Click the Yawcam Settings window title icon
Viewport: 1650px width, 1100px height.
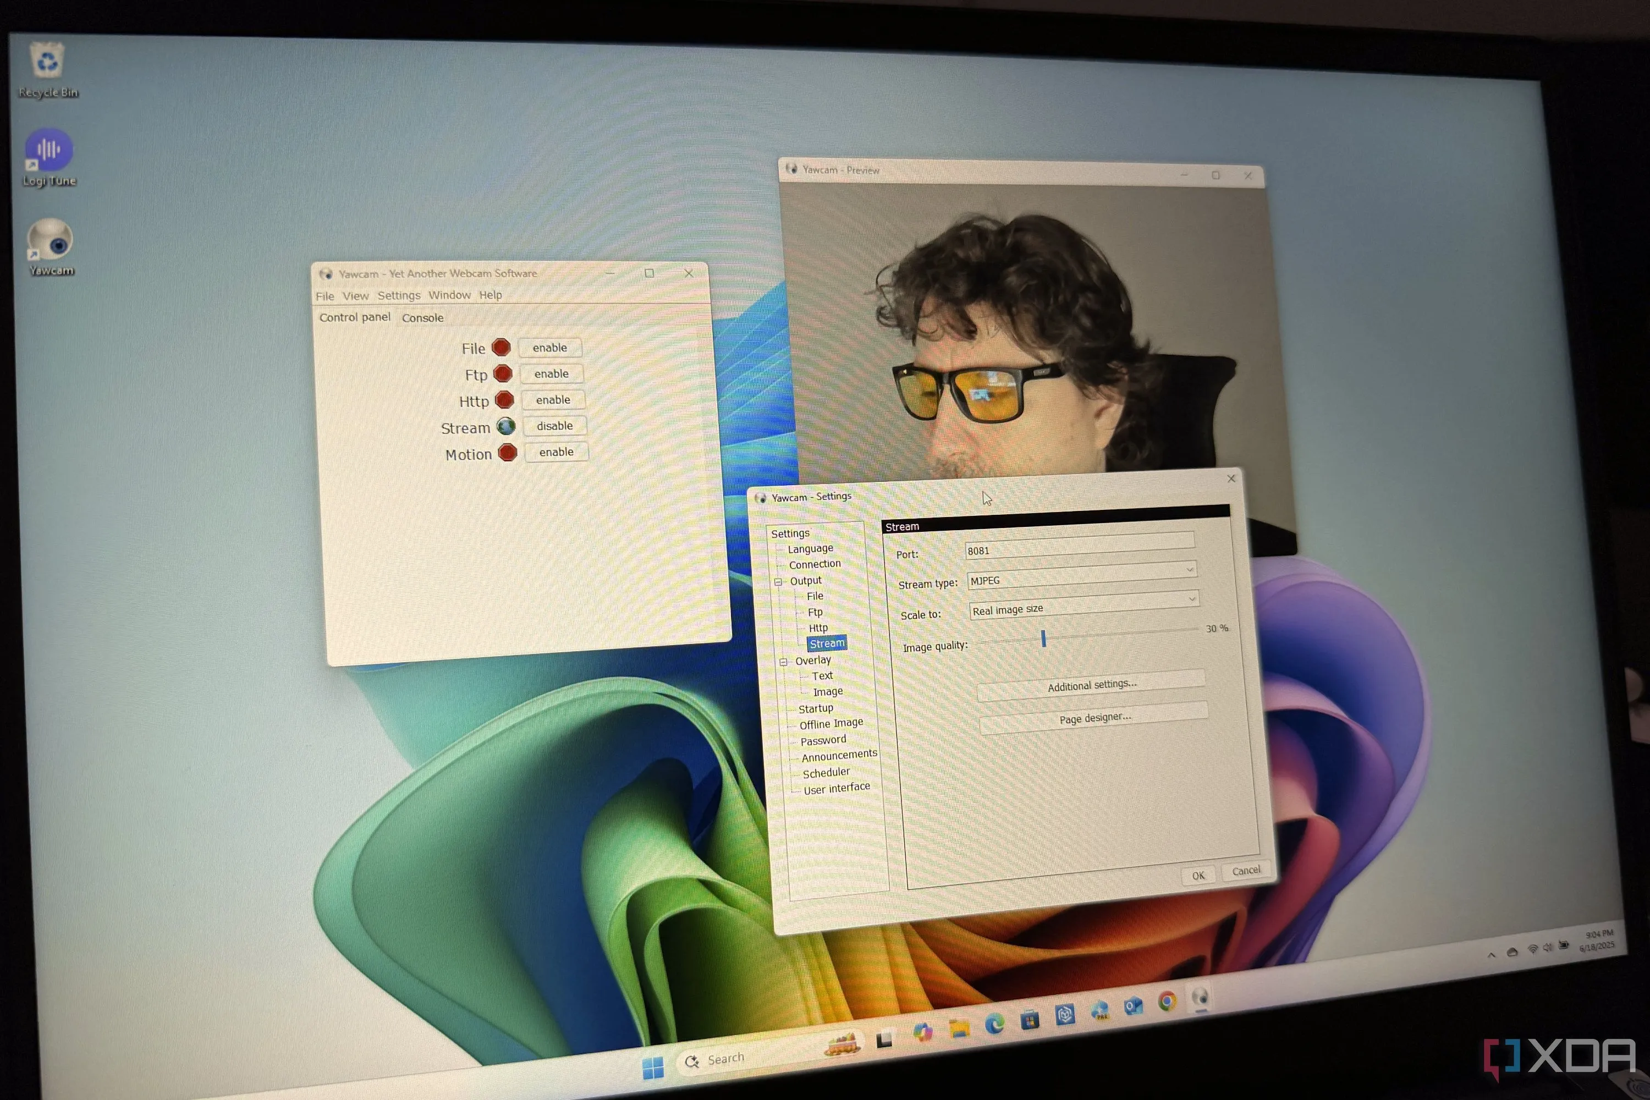(x=760, y=497)
